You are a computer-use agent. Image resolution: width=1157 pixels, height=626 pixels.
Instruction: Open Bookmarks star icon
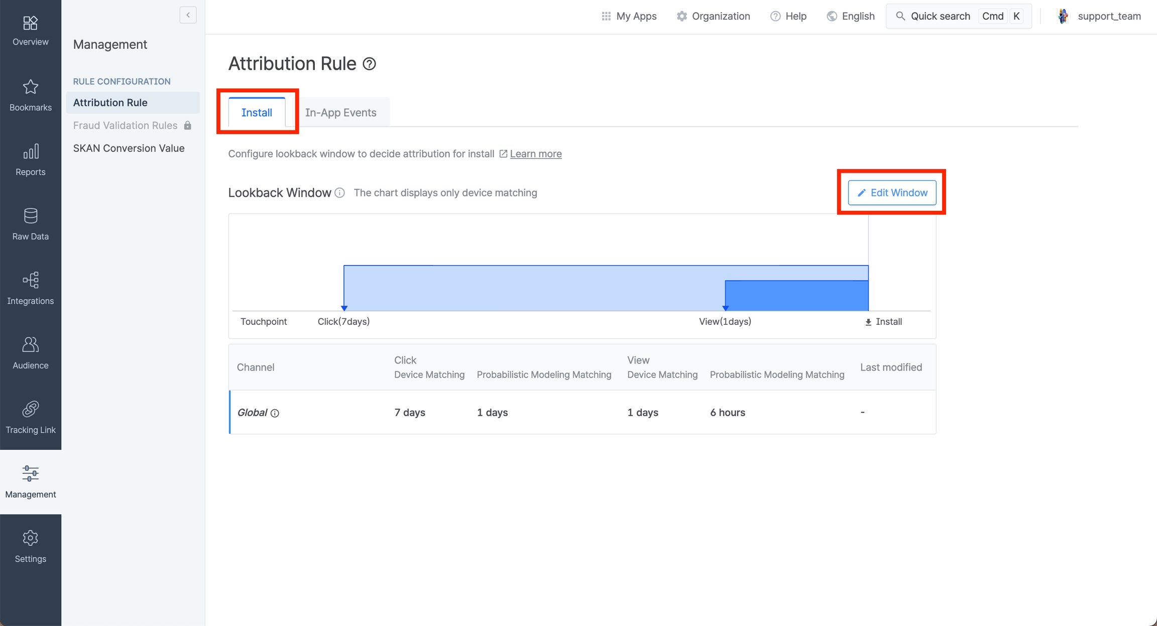coord(30,87)
